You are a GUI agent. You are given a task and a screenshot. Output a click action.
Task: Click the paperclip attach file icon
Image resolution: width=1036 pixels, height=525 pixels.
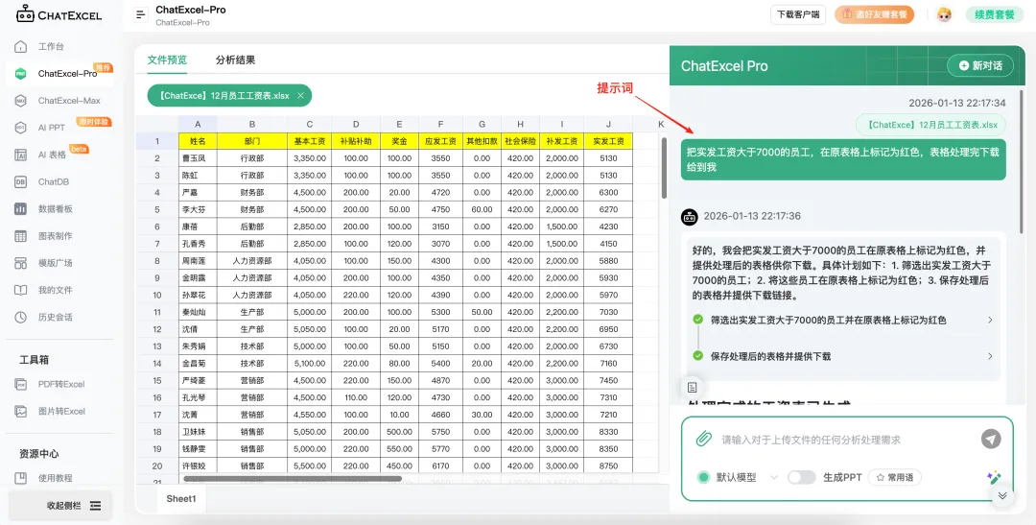tap(704, 439)
